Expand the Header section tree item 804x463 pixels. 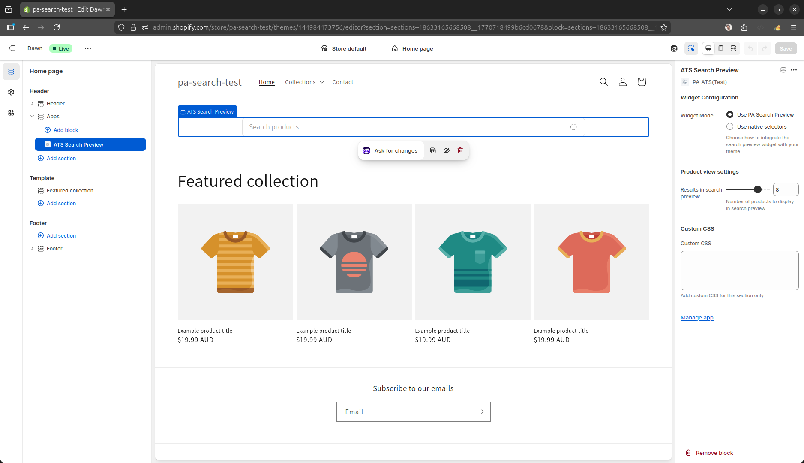32,103
